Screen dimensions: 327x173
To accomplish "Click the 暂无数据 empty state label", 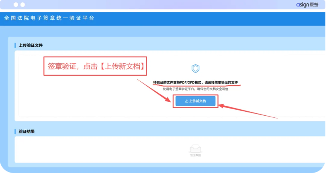I will tap(195, 155).
